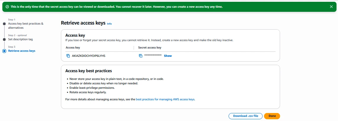The width and height of the screenshot is (338, 121).
Task: Show the secret access key
Action: [168, 56]
